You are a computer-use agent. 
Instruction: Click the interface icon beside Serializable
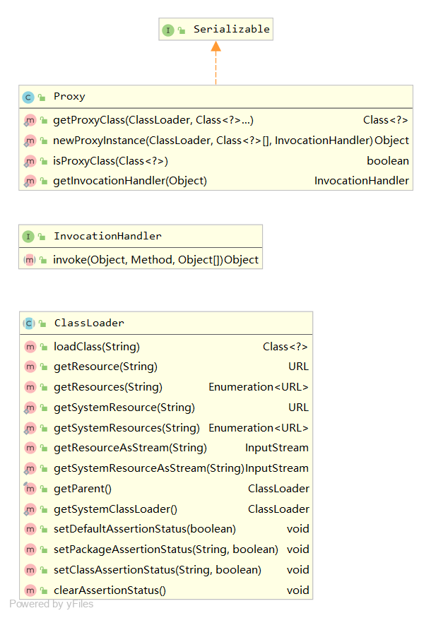pyautogui.click(x=168, y=30)
